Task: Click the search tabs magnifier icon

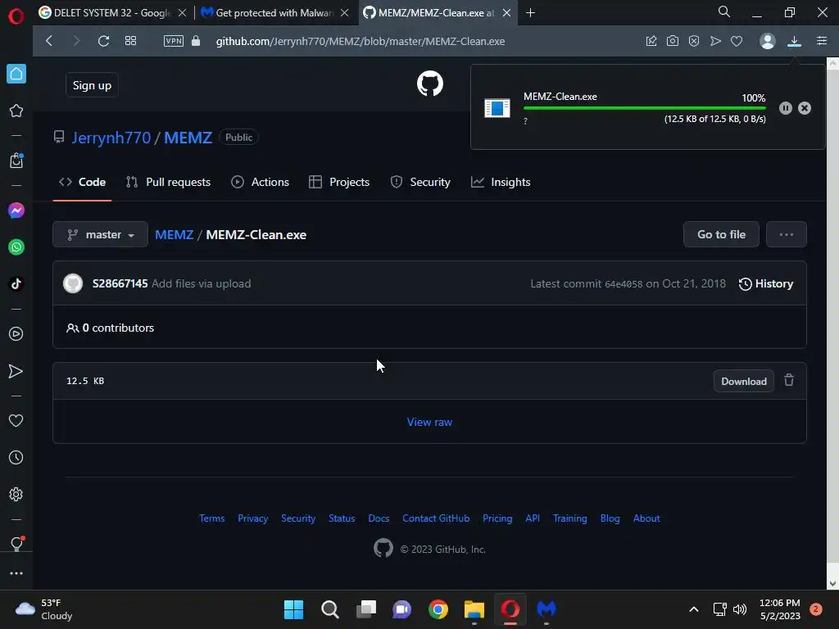Action: (724, 11)
